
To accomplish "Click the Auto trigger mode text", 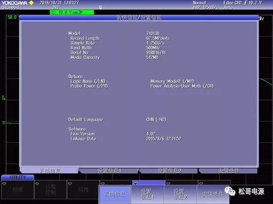I will (x=228, y=7).
